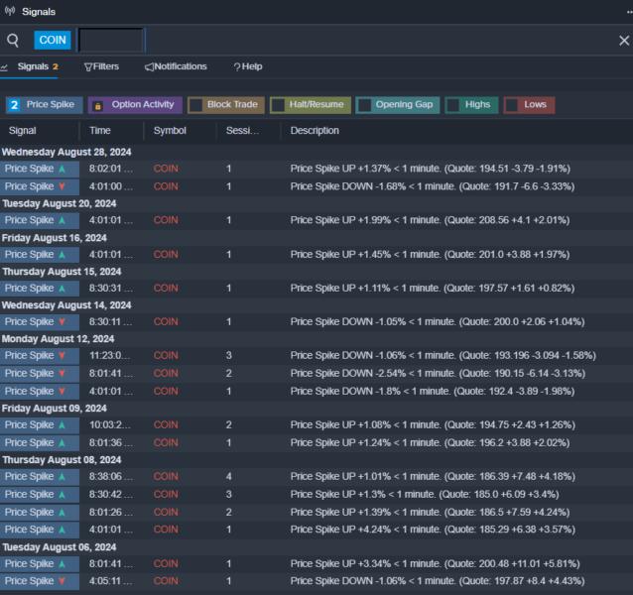Open the Notifications tab
Screen dimensions: 633x595
pyautogui.click(x=176, y=66)
